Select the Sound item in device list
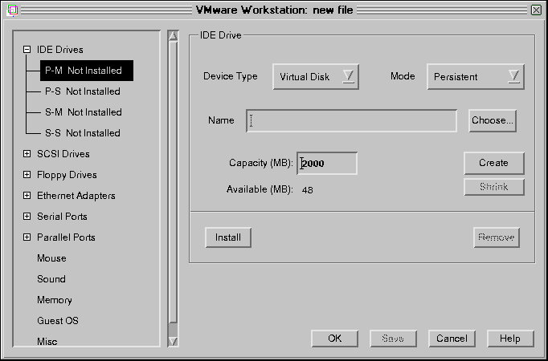The image size is (548, 361). (x=51, y=279)
